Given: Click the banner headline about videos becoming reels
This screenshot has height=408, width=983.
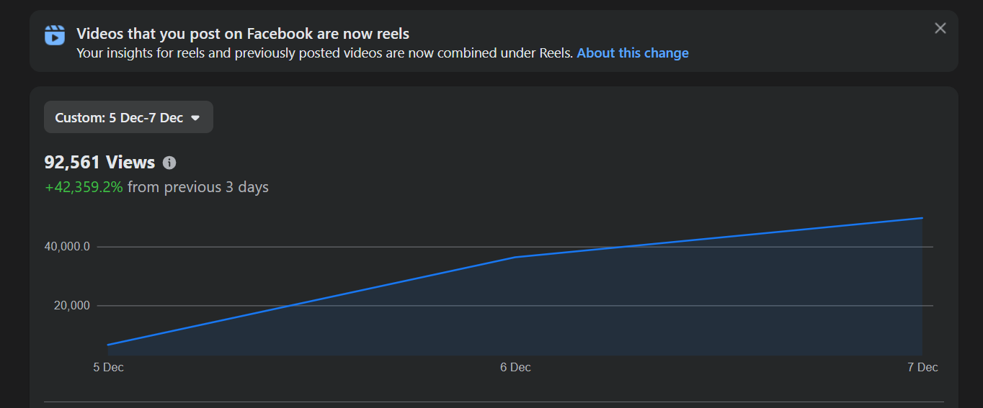Looking at the screenshot, I should (x=242, y=34).
